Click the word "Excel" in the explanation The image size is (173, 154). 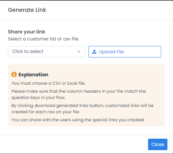pos(72,83)
